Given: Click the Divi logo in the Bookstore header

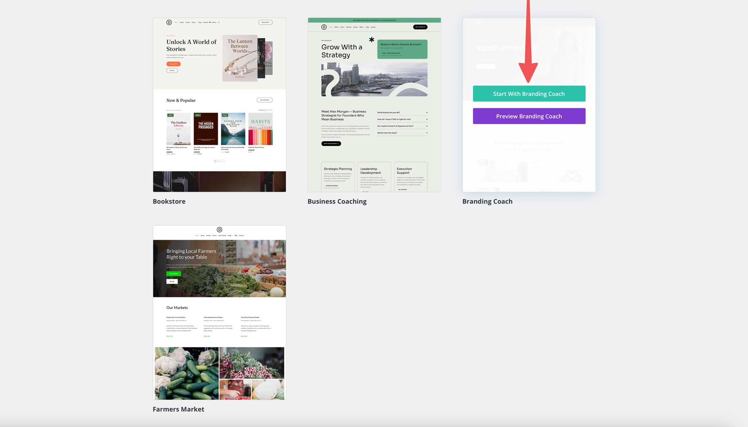Looking at the screenshot, I should point(168,22).
